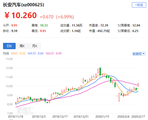
Task: Click the price change +0.670
Action: click(x=47, y=17)
